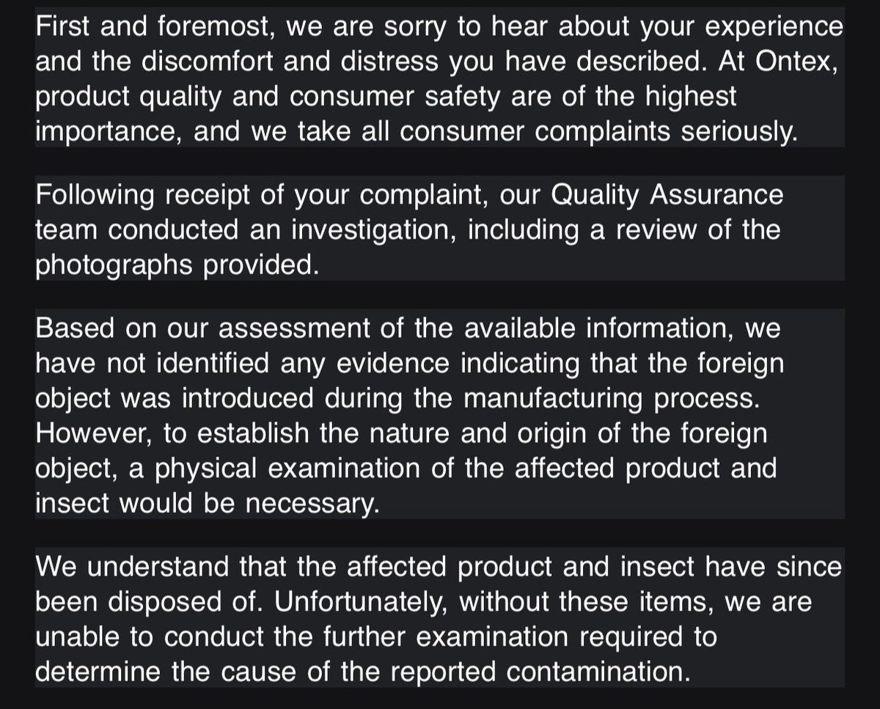Click the phrase 'conducted an investigation'
This screenshot has width=880, height=709.
[x=280, y=230]
